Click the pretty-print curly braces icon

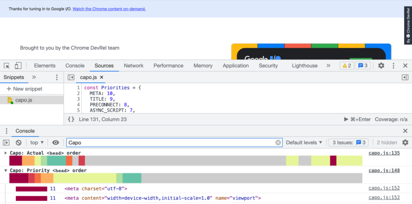(71, 119)
